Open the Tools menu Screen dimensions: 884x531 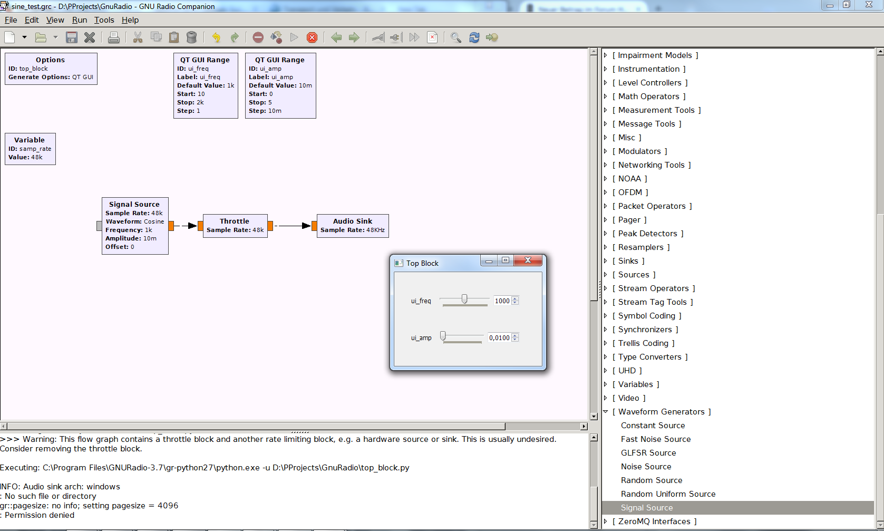tap(104, 20)
